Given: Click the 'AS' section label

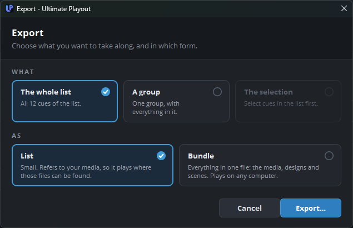Looking at the screenshot, I should pyautogui.click(x=16, y=136).
